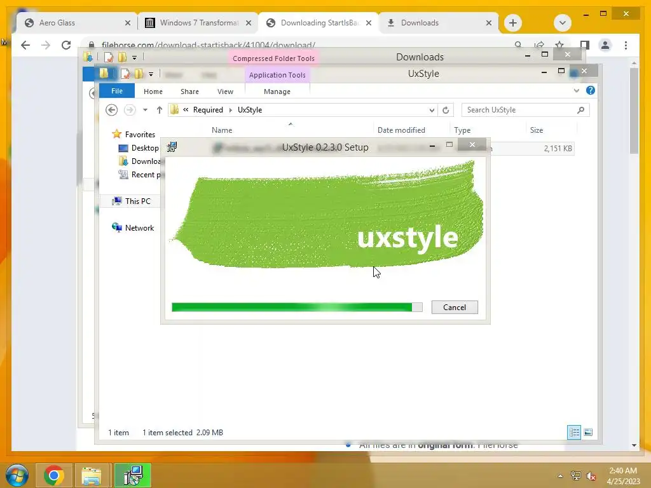Viewport: 651px width, 488px height.
Task: Open recent locations dropdown arrow
Action: (x=145, y=110)
